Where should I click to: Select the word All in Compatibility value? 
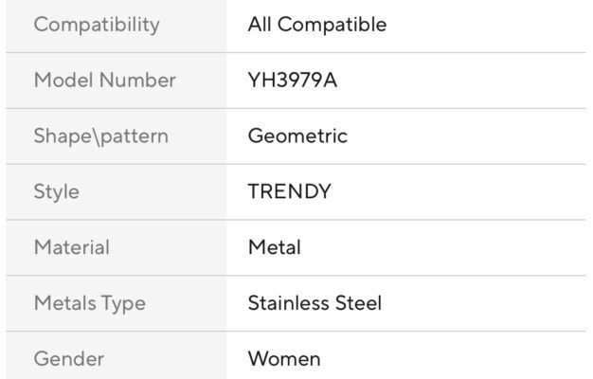coord(260,25)
